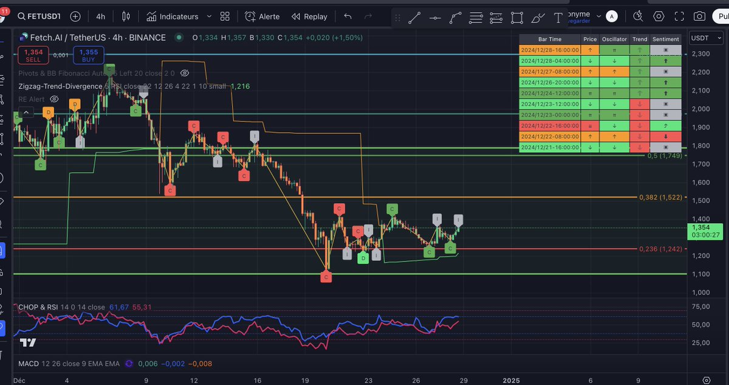The width and height of the screenshot is (729, 385).
Task: Start bar Replay mode
Action: click(309, 16)
